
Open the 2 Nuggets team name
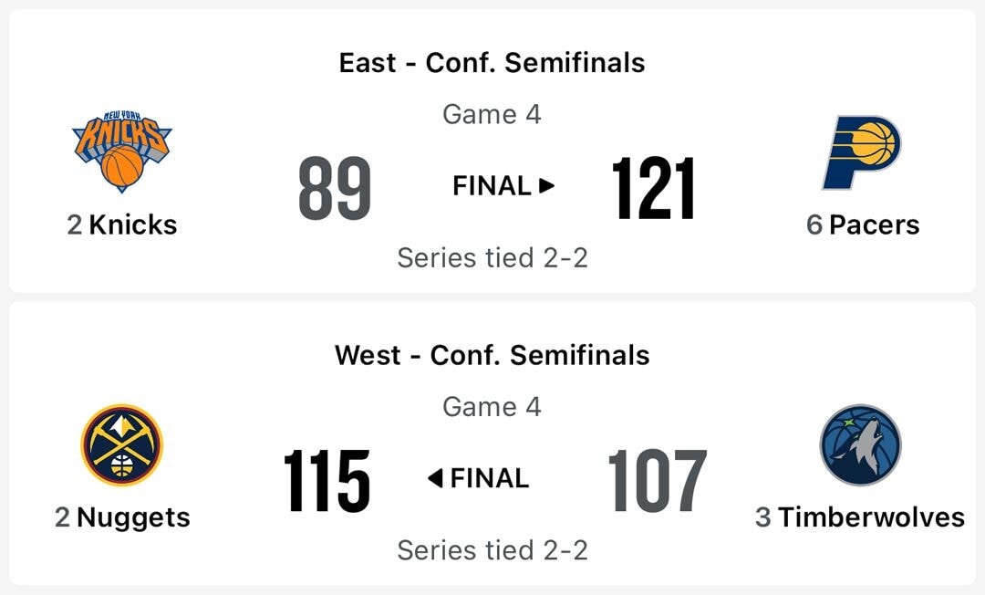[x=122, y=517]
